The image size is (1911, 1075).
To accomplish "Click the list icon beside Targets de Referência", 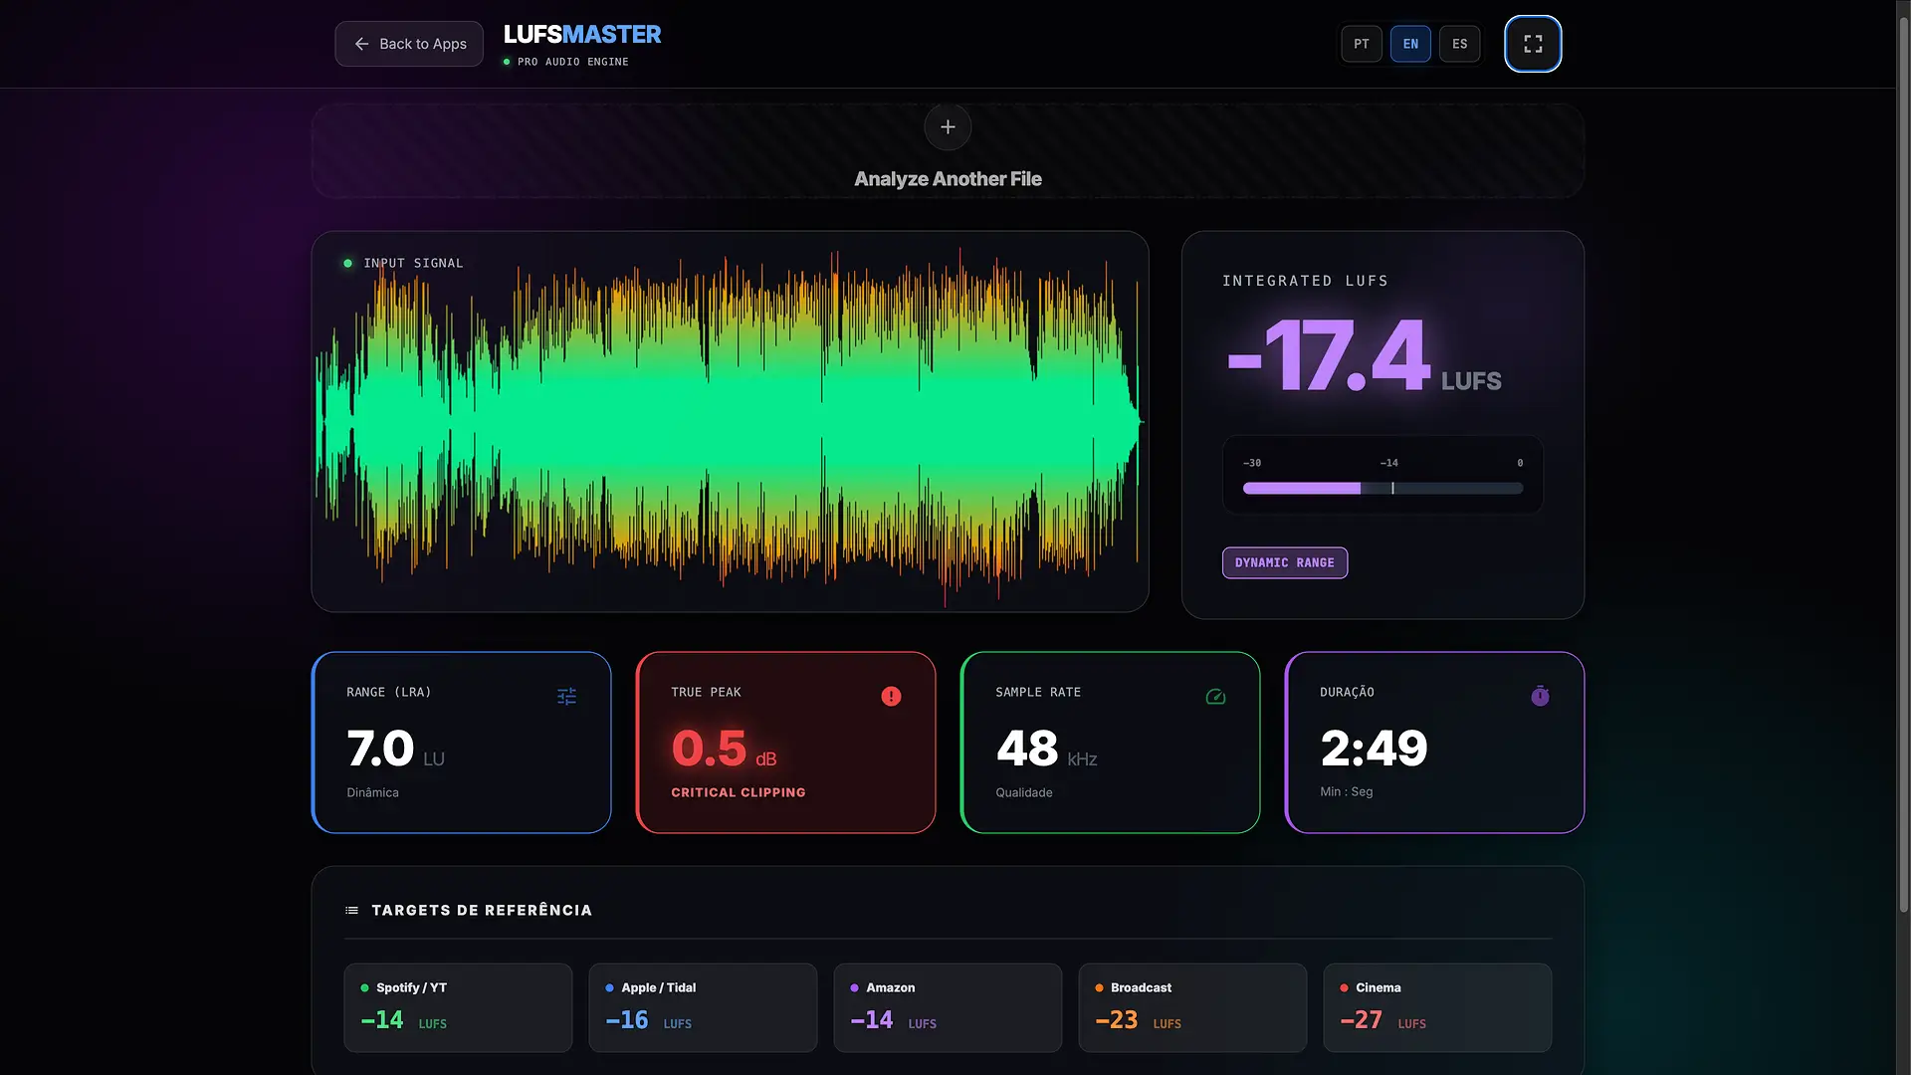I will [351, 911].
